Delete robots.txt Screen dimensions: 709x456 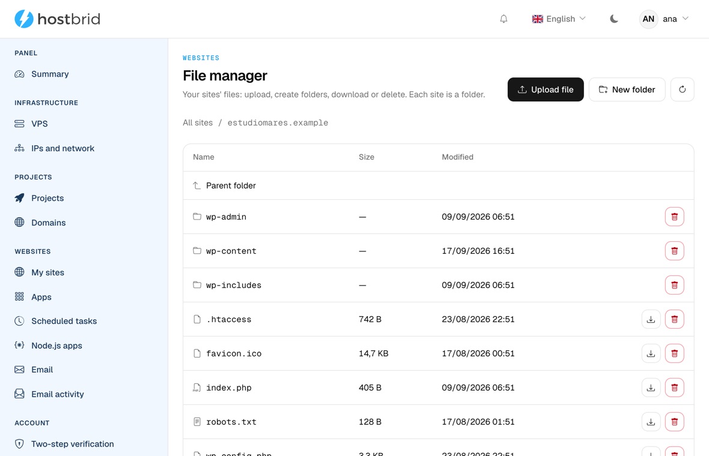674,422
